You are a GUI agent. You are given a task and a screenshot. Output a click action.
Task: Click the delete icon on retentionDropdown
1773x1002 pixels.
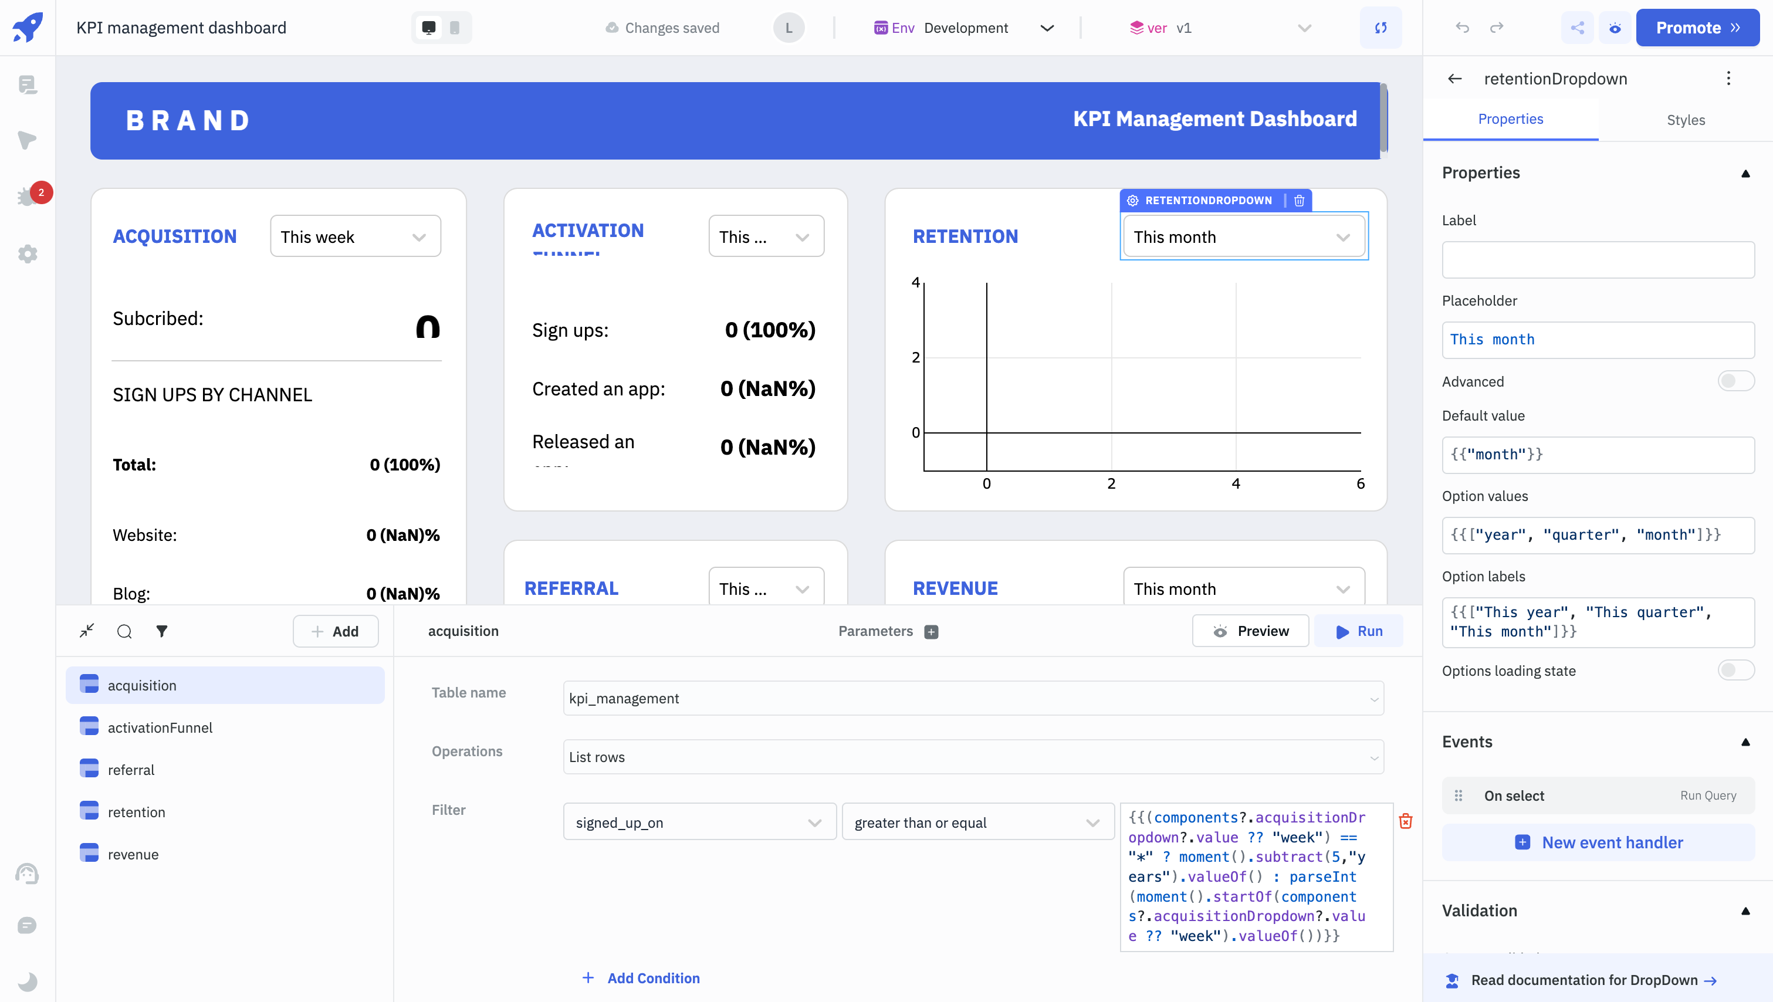(x=1300, y=199)
